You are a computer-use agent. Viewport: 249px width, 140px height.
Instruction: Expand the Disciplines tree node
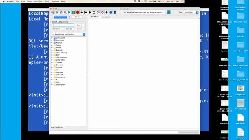pos(52,40)
